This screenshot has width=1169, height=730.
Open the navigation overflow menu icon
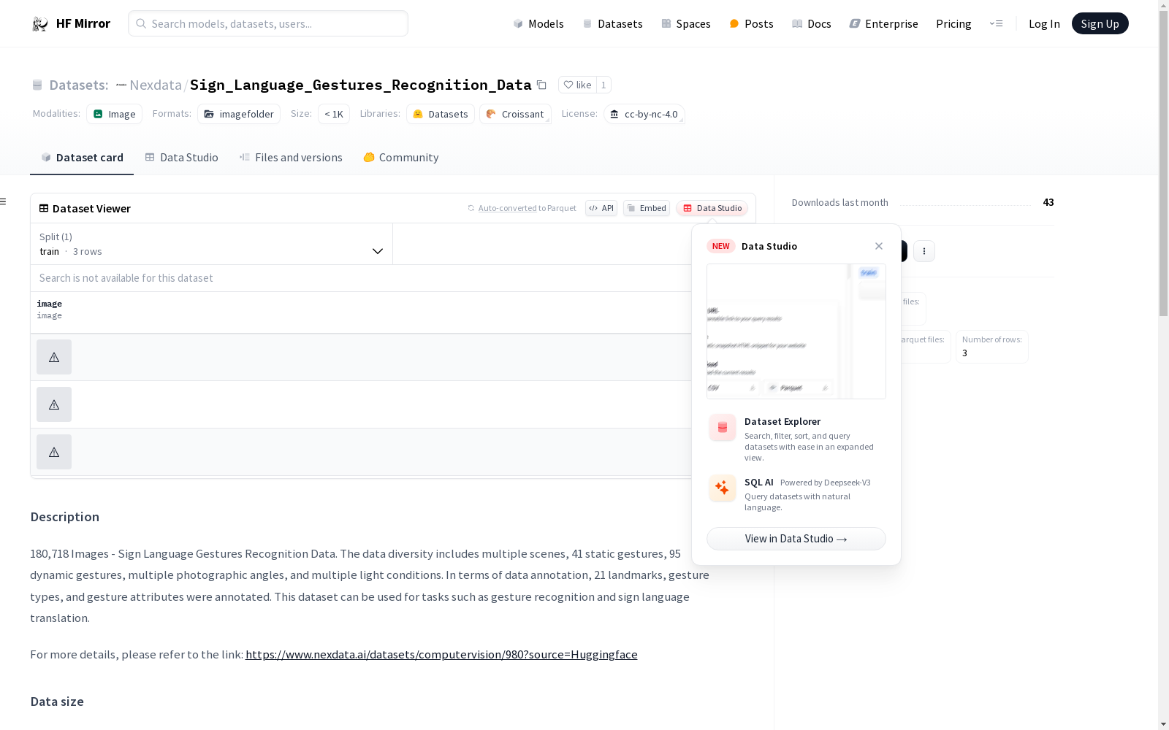click(996, 23)
